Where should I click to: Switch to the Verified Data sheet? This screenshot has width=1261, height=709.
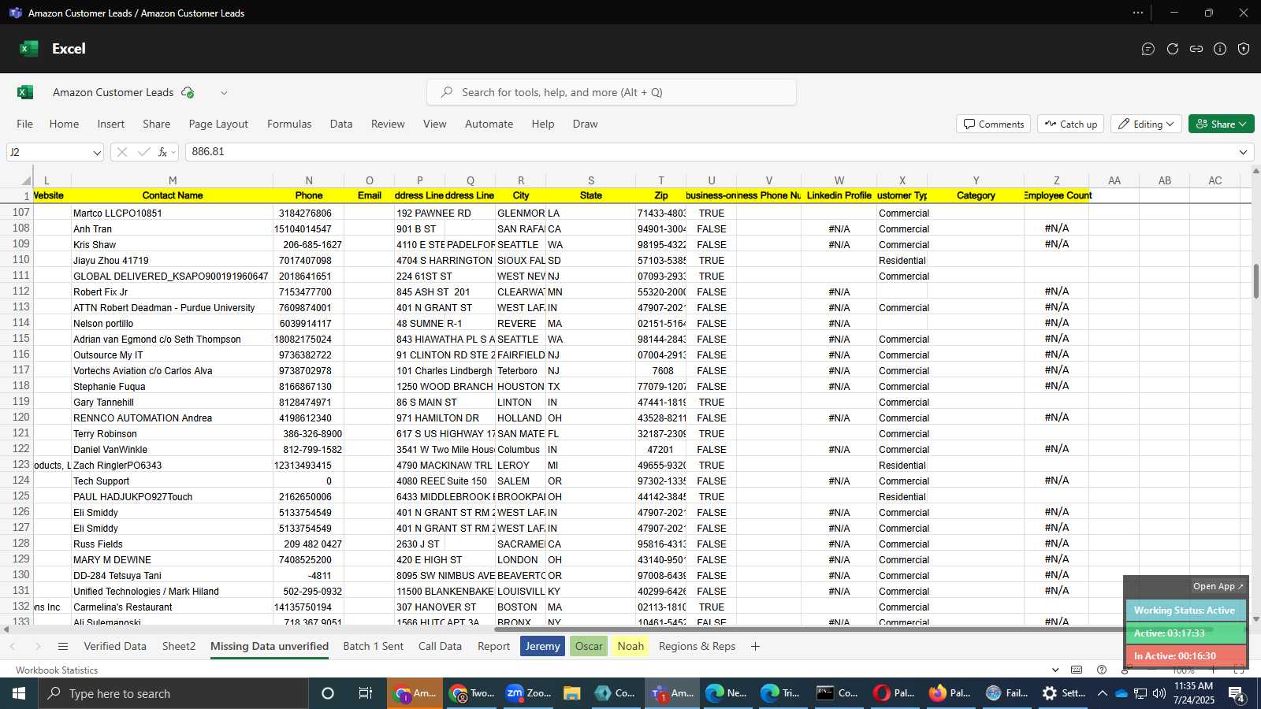[x=115, y=647]
